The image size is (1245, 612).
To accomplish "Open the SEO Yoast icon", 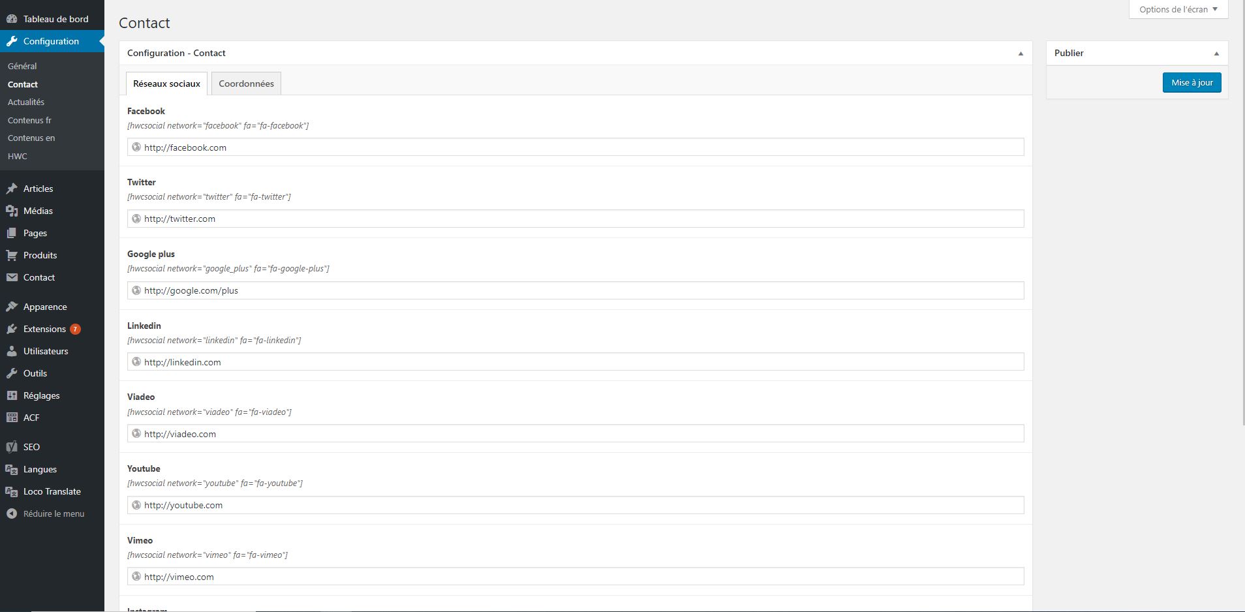I will click(x=12, y=447).
